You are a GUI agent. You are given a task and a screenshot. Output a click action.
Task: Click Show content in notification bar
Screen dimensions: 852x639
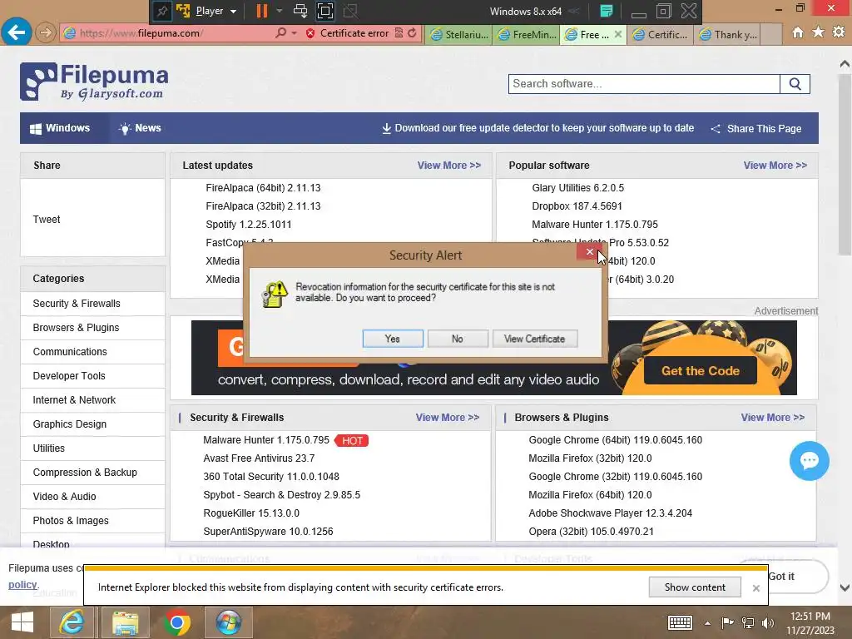[695, 587]
